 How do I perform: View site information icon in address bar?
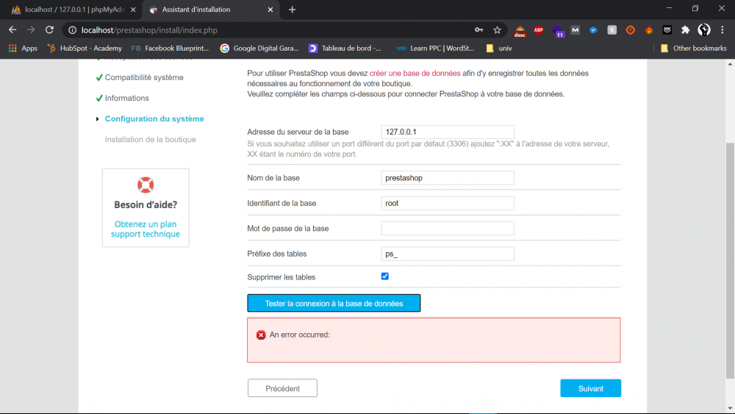72,30
